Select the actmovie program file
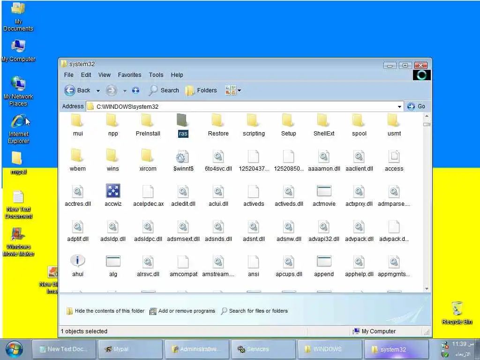The width and height of the screenshot is (480, 360). tap(324, 195)
